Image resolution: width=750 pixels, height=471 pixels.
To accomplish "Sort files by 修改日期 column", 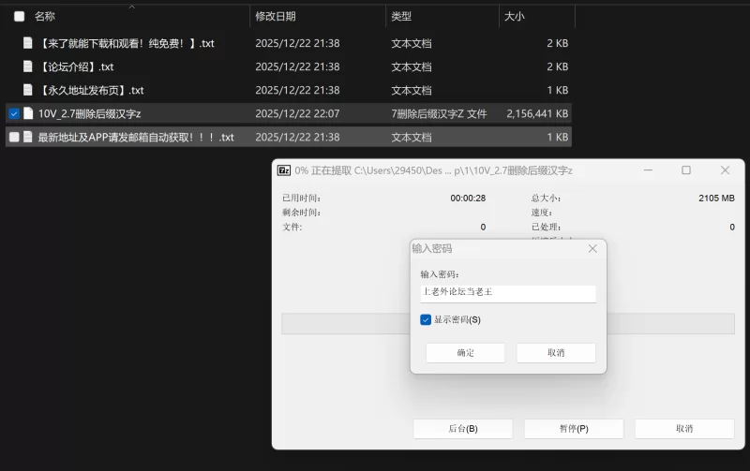I will tap(276, 16).
